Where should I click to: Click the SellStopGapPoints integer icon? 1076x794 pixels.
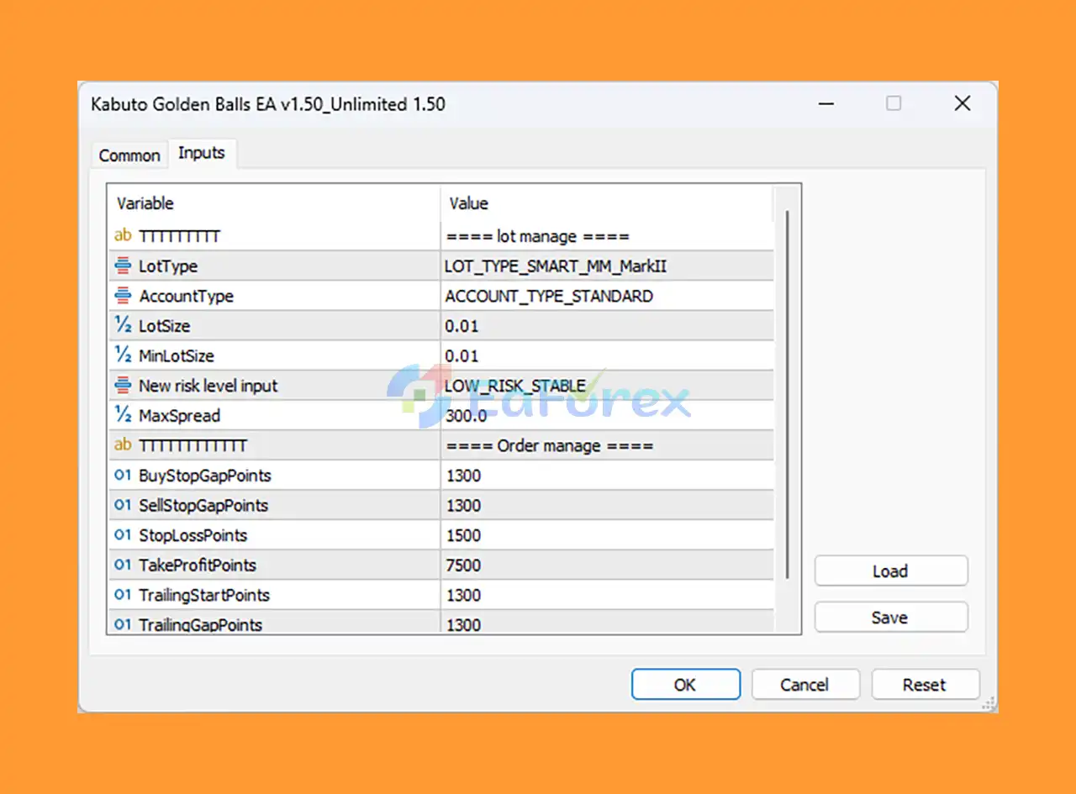(123, 505)
